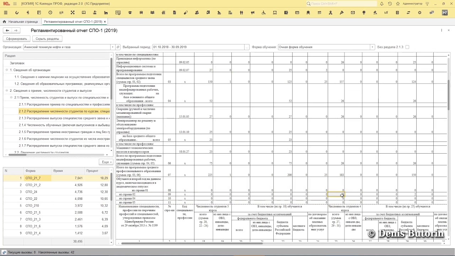This screenshot has height=256, width=455.
Task: Click the exchange arrows icon
Action: [408, 12]
